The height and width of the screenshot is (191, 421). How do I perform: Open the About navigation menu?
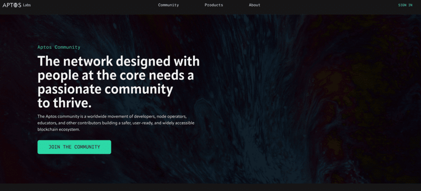pyautogui.click(x=254, y=5)
